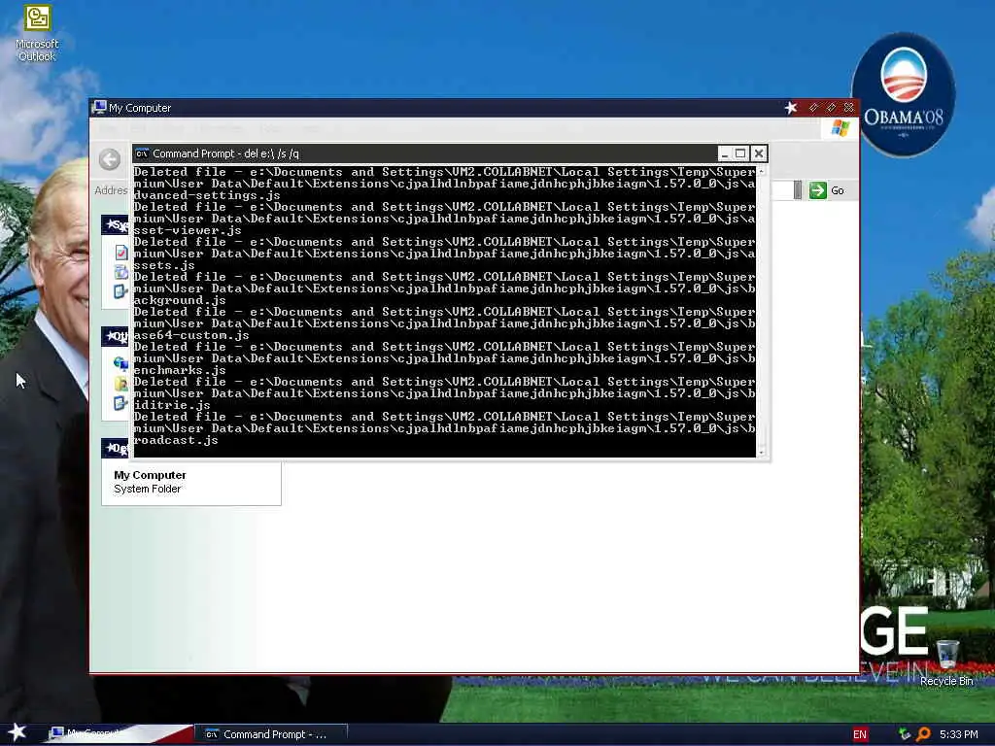Click the "iditrie.js" console line

[172, 405]
